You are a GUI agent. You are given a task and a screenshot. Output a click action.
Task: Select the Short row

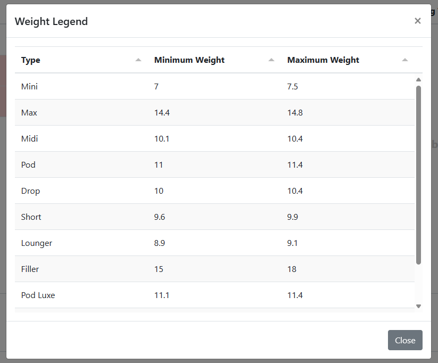click(x=214, y=217)
